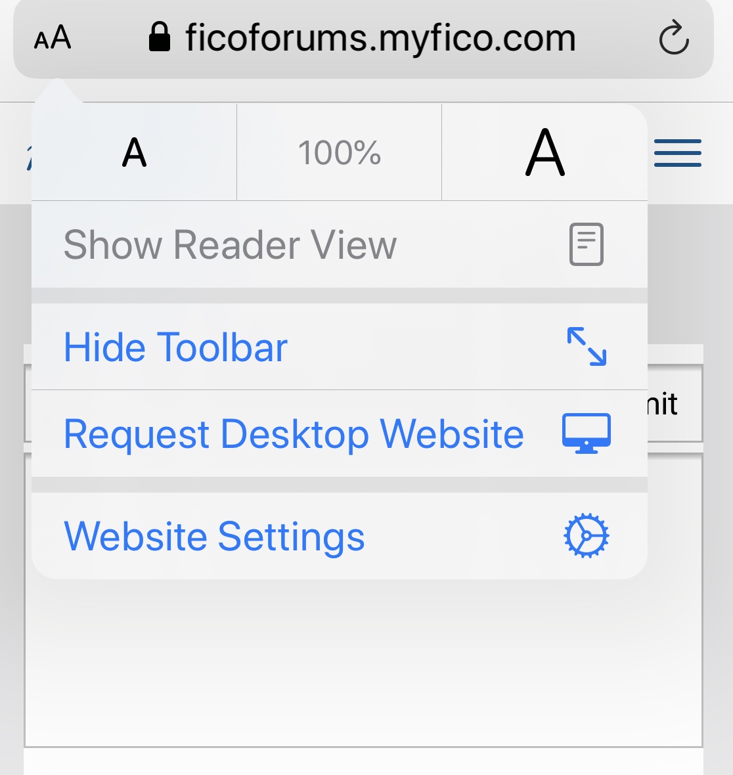Click the partially hidden submit button
Viewport: 733px width, 775px height.
pos(675,403)
